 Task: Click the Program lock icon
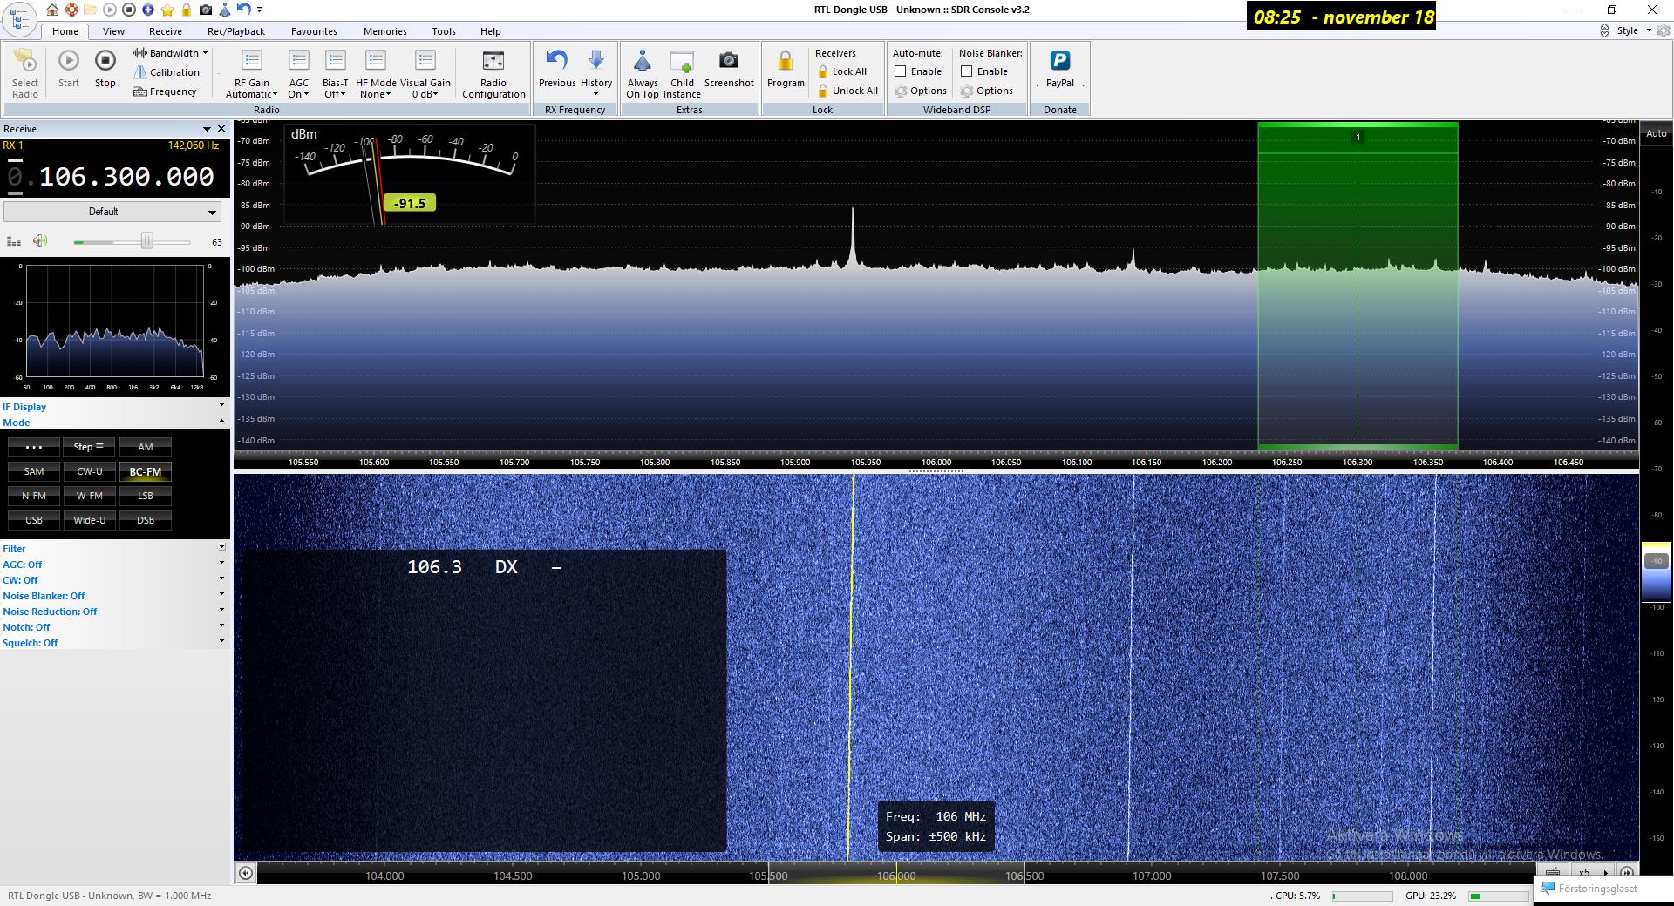[x=786, y=61]
